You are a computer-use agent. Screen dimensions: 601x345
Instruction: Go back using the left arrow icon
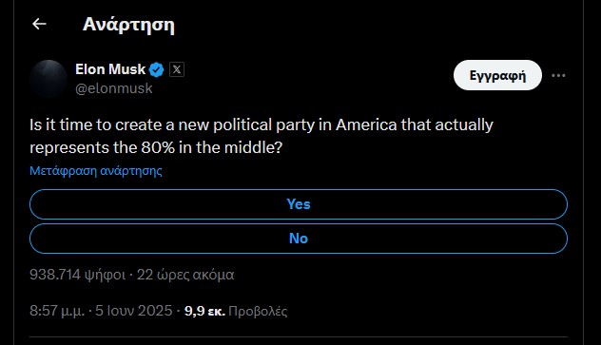point(39,24)
